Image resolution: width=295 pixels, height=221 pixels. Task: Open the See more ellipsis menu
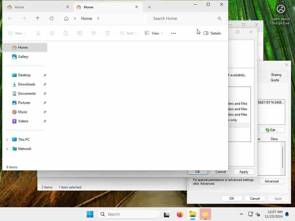[x=173, y=33]
